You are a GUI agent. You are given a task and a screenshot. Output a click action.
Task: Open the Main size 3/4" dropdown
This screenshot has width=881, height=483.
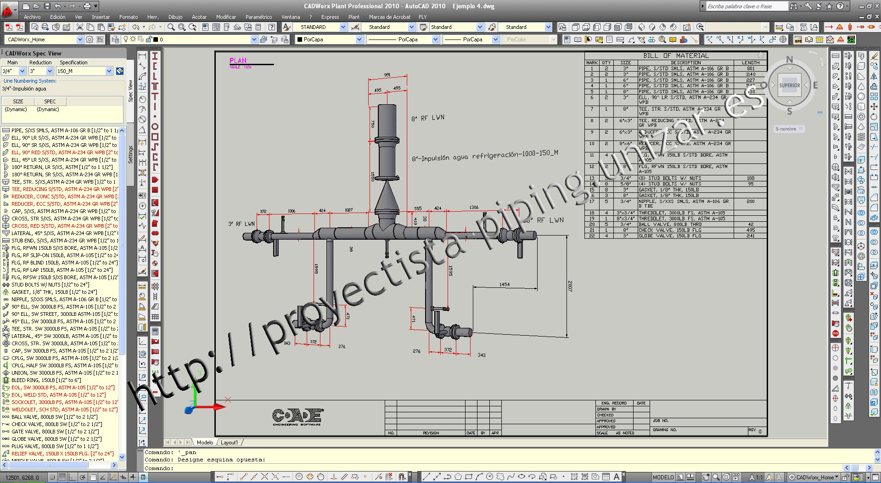pyautogui.click(x=22, y=71)
